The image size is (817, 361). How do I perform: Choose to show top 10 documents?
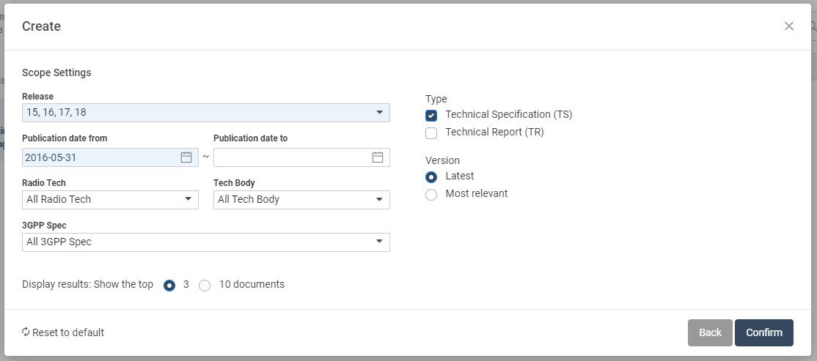pyautogui.click(x=205, y=286)
